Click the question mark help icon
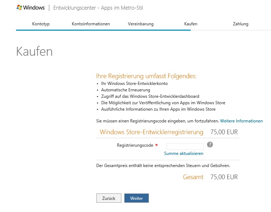The image size is (271, 212). click(210, 145)
